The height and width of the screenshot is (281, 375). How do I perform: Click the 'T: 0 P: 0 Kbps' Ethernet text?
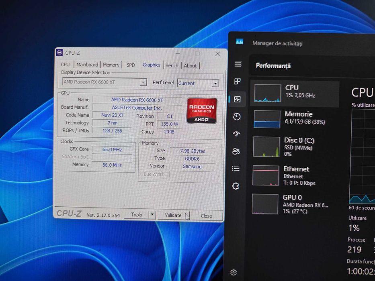[299, 183]
